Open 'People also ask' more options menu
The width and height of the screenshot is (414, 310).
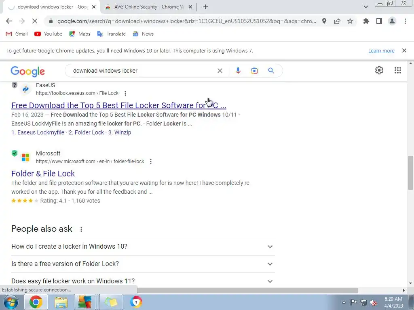coord(81,229)
